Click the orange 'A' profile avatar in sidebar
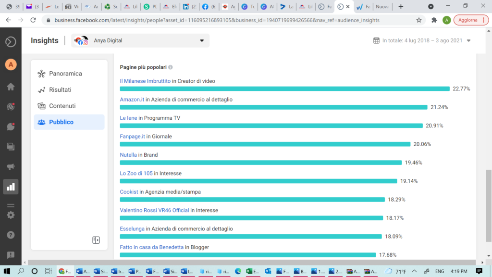492x277 pixels. (x=11, y=65)
